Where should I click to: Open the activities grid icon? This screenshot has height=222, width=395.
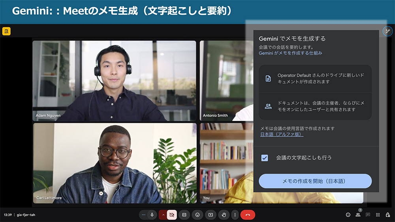point(378,215)
